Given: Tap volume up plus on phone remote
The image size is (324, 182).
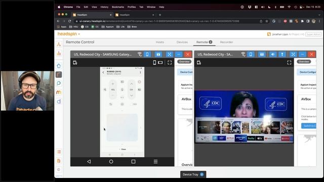Looking at the screenshot, I should (x=113, y=84).
